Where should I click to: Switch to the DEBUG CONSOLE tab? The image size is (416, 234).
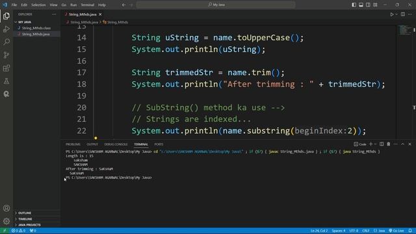(x=116, y=144)
